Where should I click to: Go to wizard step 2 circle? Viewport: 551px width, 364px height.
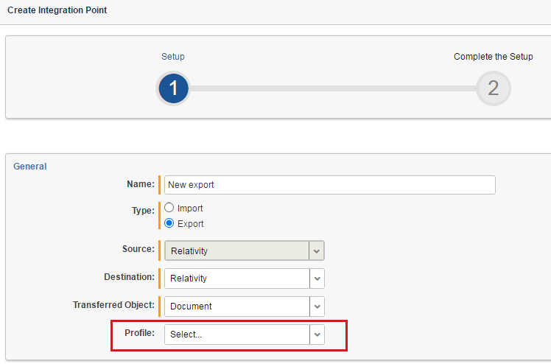pyautogui.click(x=493, y=88)
